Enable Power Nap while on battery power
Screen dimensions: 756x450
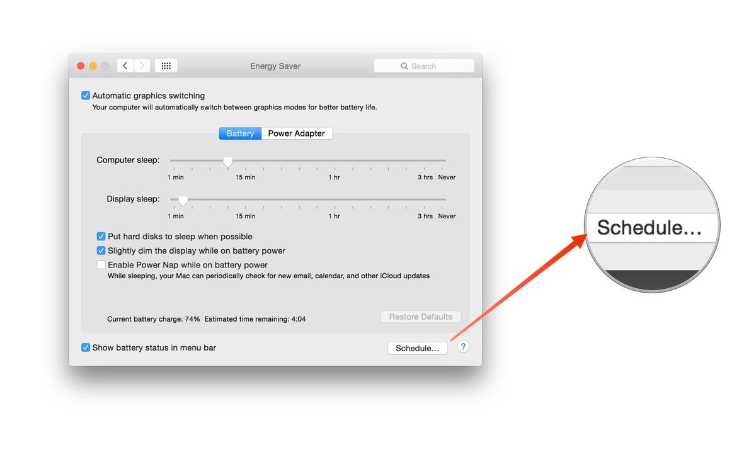tap(101, 264)
